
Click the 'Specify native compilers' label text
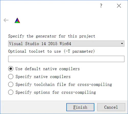tap(43, 77)
